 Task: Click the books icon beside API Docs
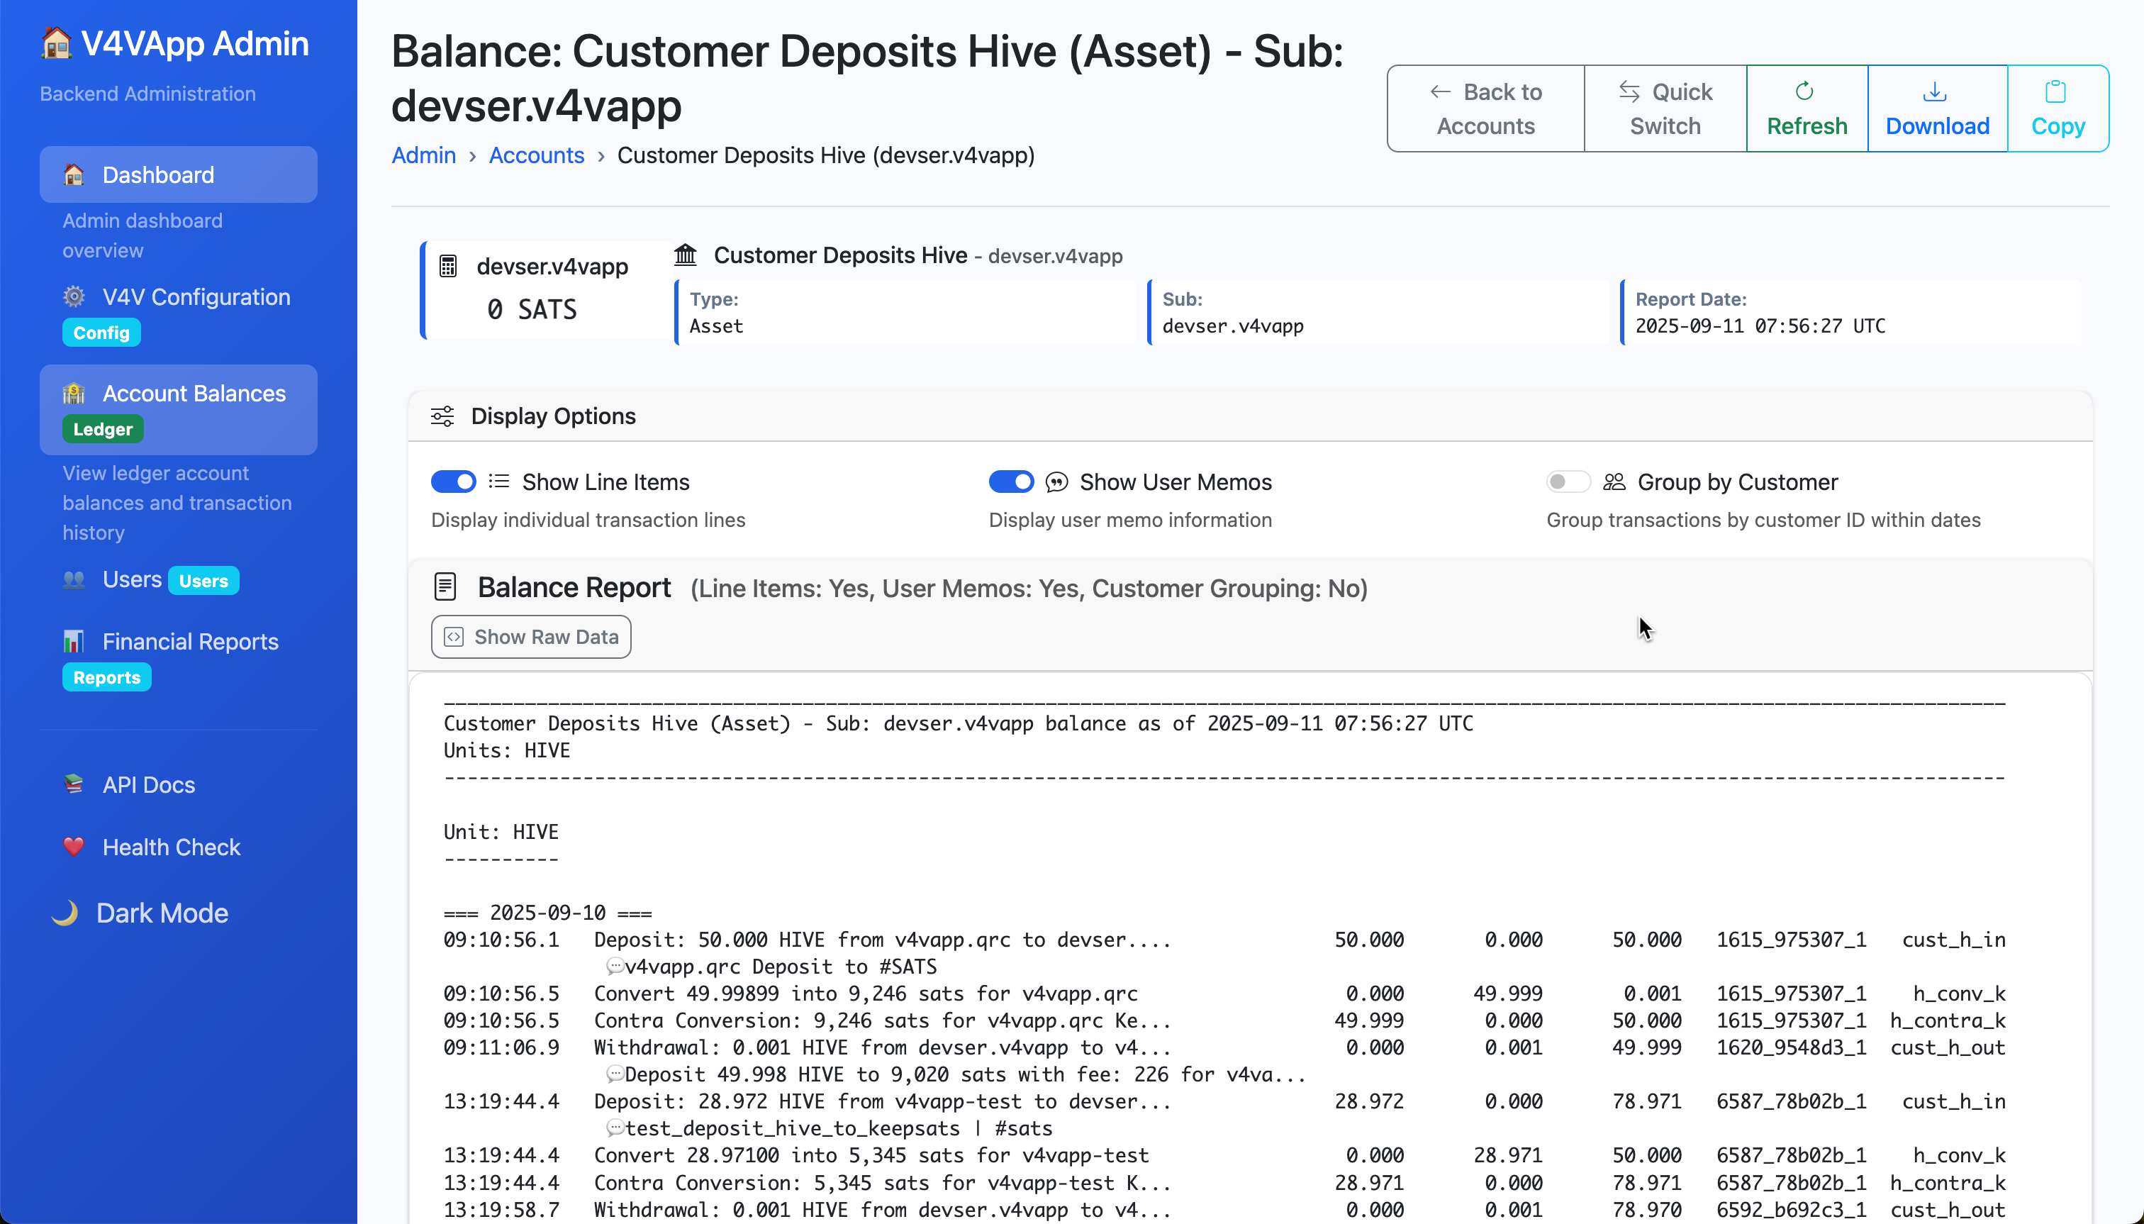click(74, 784)
